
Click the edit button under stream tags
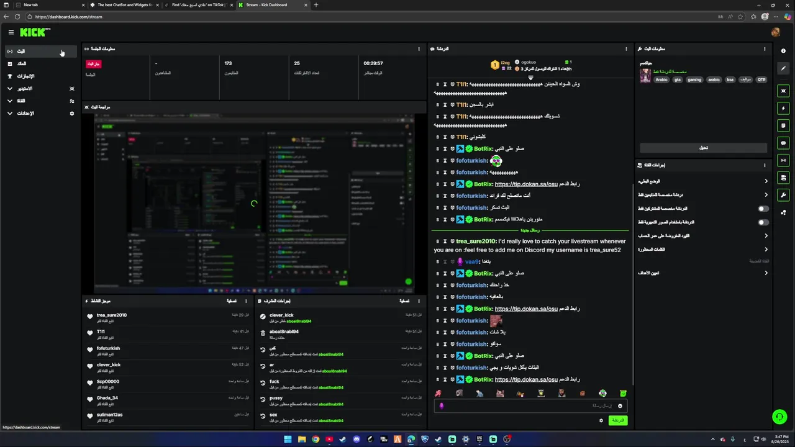pyautogui.click(x=703, y=148)
